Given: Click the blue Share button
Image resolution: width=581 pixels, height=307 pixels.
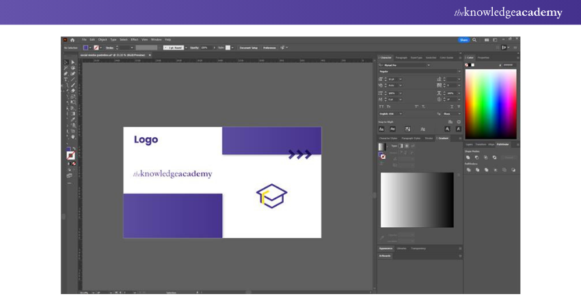Looking at the screenshot, I should pos(463,40).
